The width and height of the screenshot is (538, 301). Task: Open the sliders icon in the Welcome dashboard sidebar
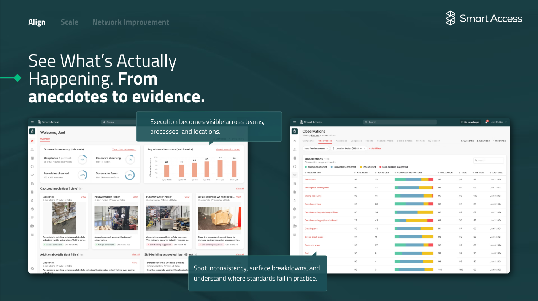click(x=32, y=235)
